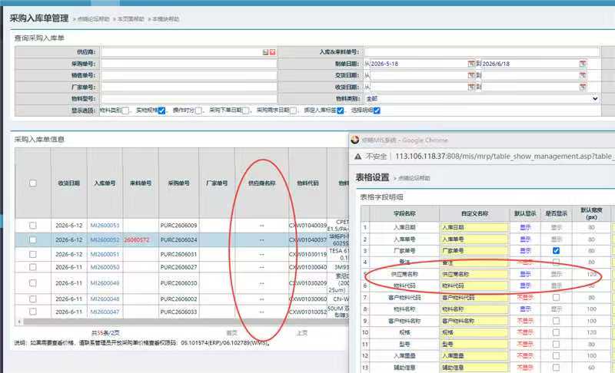Check 是否显示 for 客户物料代码 row

[556, 298]
